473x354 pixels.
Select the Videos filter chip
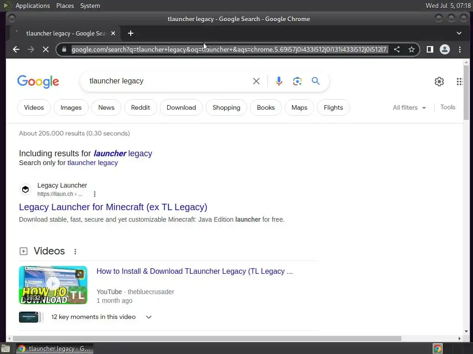tap(34, 107)
